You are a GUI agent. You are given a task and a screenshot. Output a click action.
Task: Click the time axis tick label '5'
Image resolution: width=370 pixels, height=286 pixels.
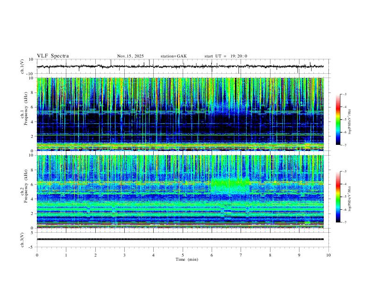(183, 255)
